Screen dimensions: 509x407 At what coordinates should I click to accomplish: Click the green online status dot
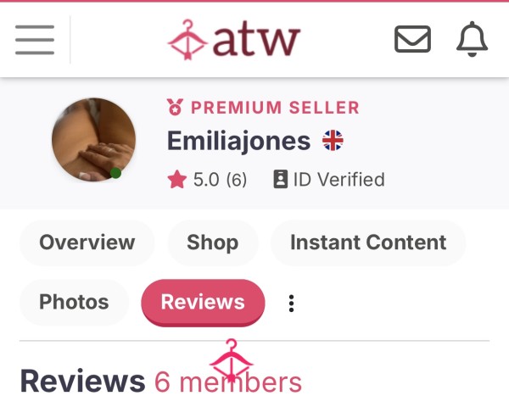tap(116, 173)
